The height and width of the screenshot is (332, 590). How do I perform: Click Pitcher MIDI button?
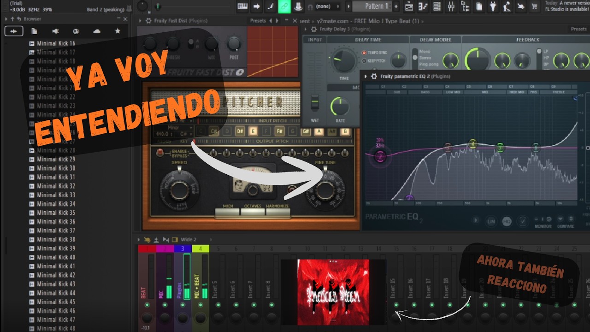(227, 212)
